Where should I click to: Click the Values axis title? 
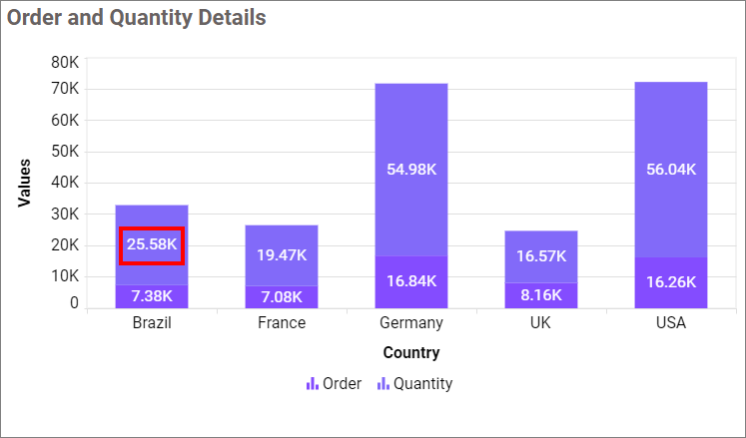point(24,183)
